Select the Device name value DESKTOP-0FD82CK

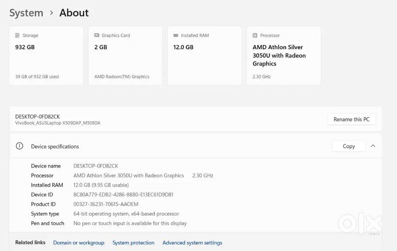tap(96, 166)
